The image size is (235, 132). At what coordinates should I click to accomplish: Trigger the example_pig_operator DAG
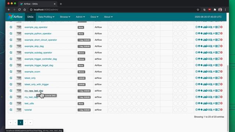click(197, 27)
